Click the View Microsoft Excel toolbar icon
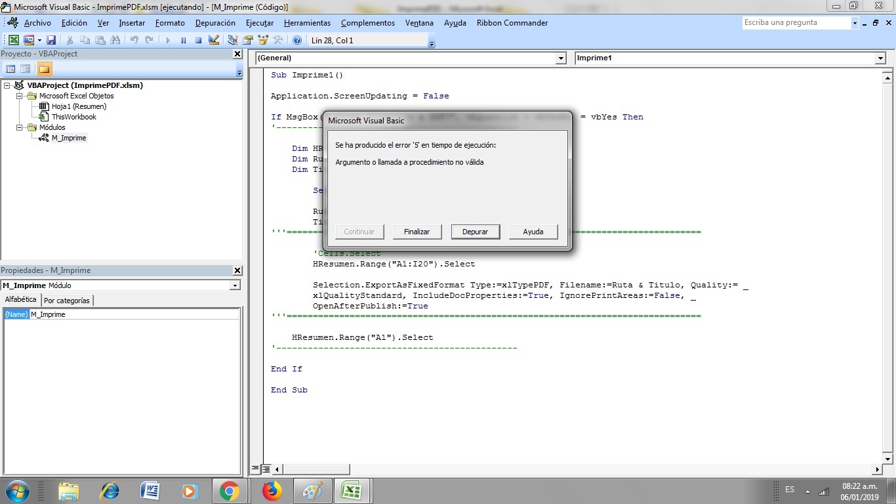The height and width of the screenshot is (504, 896). pyautogui.click(x=13, y=40)
